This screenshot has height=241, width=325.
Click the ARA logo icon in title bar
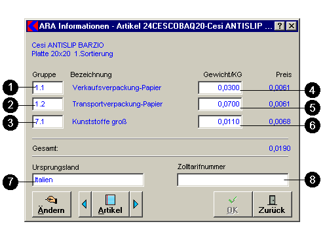point(33,26)
